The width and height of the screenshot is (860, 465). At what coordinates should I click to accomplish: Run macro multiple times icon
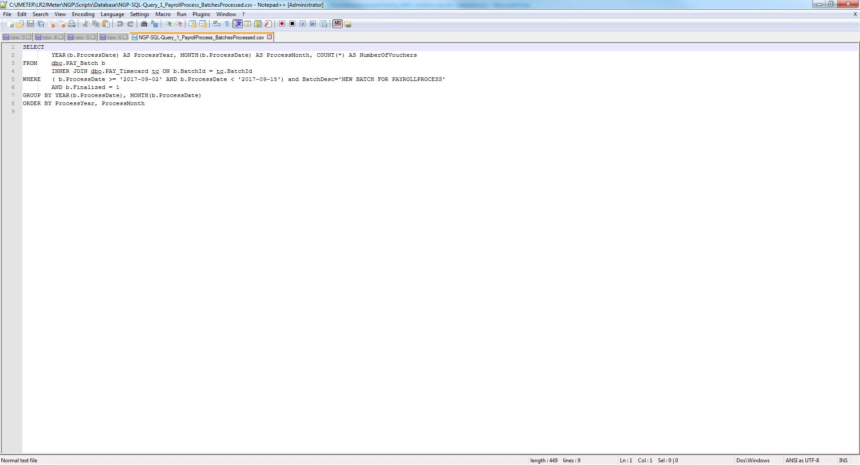click(x=313, y=24)
